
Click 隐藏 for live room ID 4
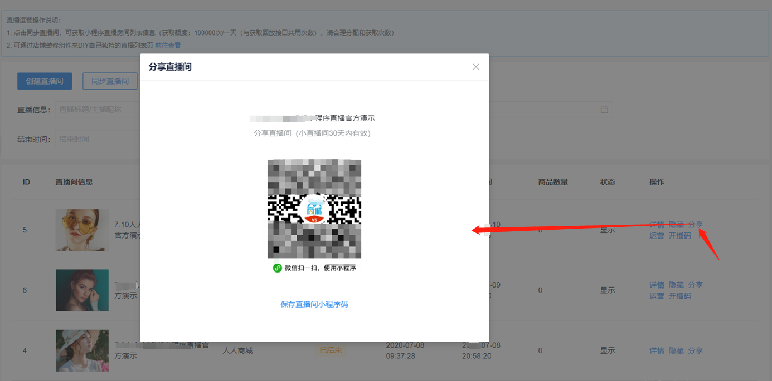pos(676,350)
